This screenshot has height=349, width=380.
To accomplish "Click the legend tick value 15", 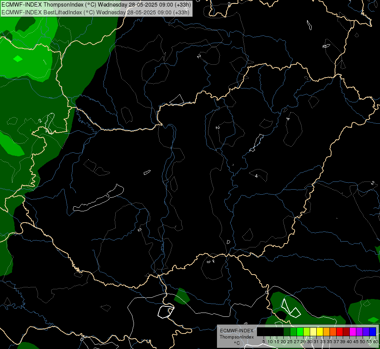I will pyautogui.click(x=277, y=342).
